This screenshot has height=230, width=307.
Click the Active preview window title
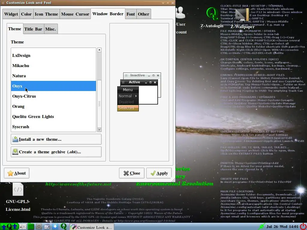pos(134,82)
